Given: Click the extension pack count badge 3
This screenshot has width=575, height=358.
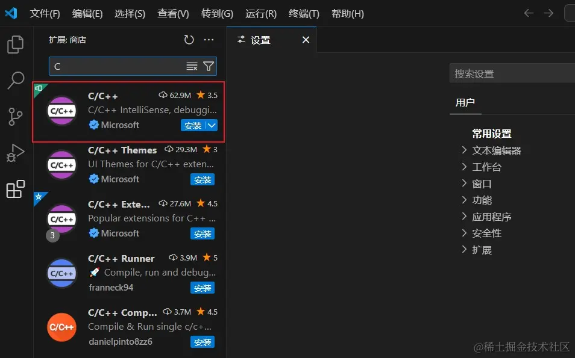Looking at the screenshot, I should [x=52, y=235].
